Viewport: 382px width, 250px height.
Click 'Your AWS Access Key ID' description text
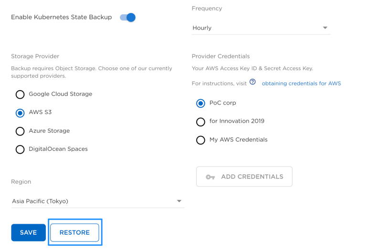click(253, 68)
